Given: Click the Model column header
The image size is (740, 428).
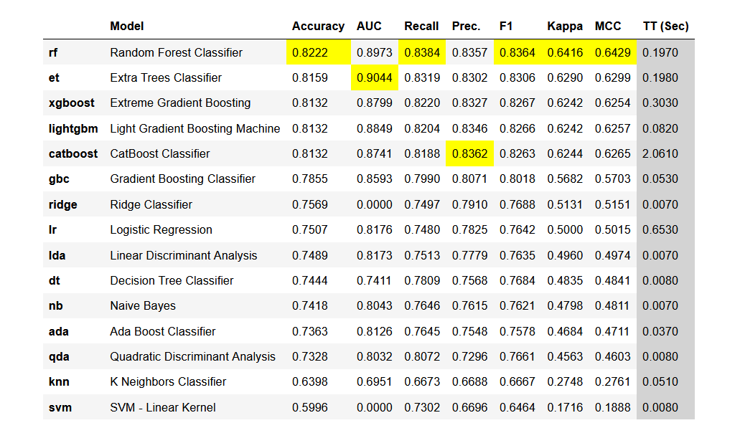Looking at the screenshot, I should click(x=127, y=27).
